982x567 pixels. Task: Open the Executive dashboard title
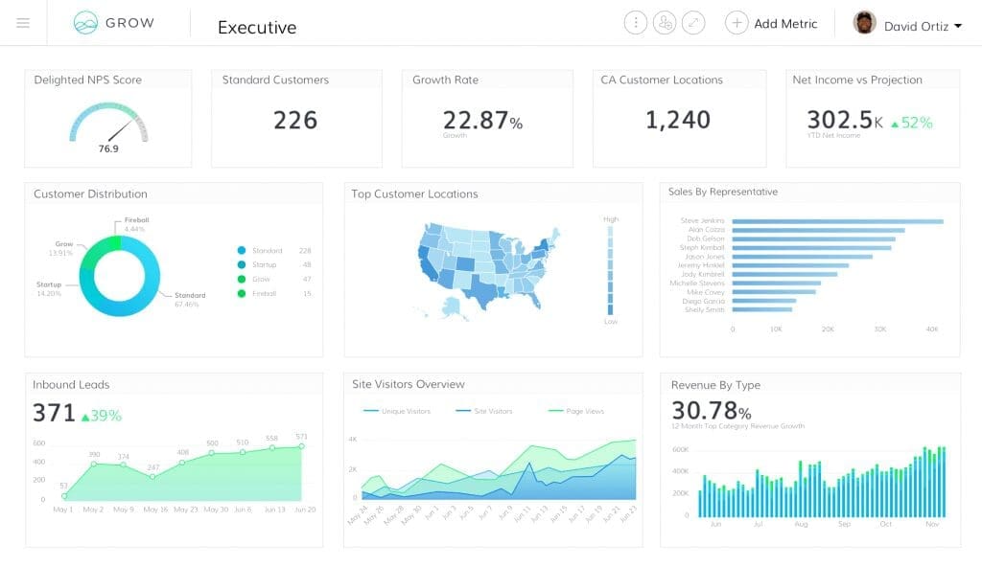pyautogui.click(x=257, y=27)
